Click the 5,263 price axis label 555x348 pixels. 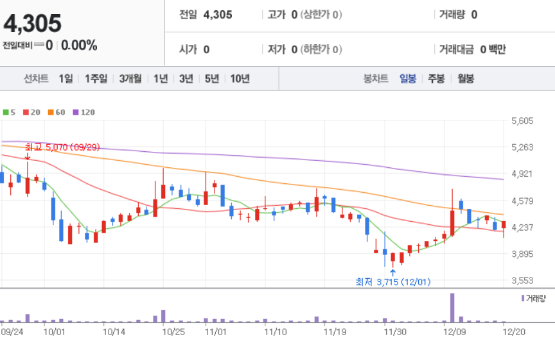point(522,147)
